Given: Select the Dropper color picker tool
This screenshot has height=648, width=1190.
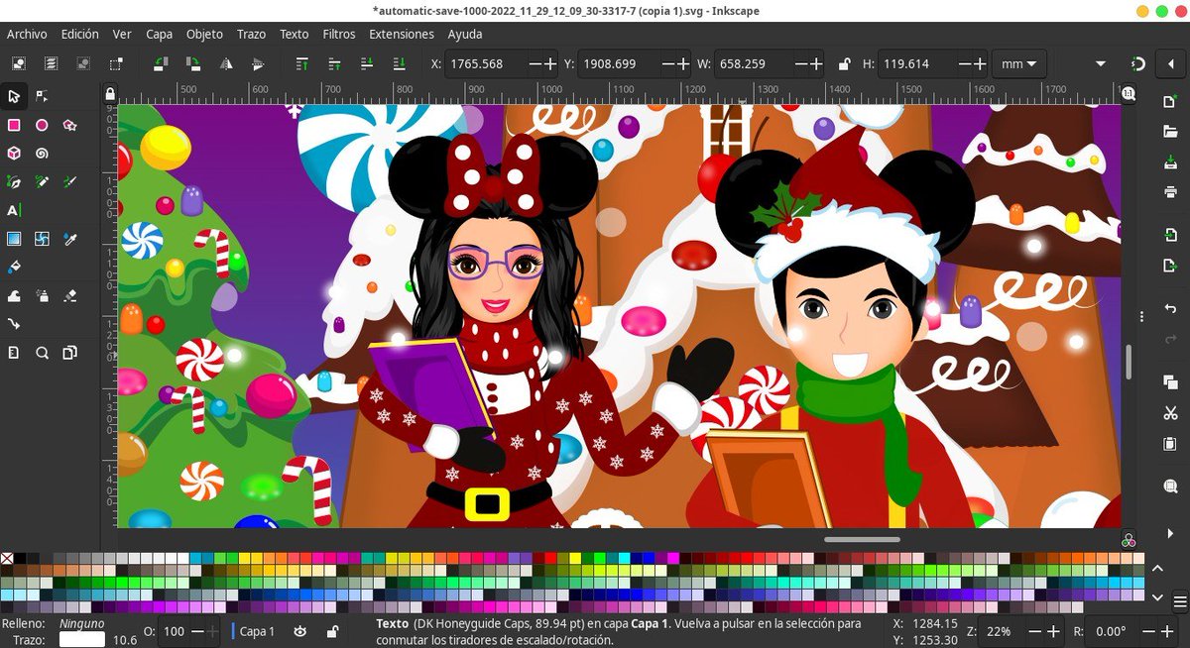Looking at the screenshot, I should click(69, 239).
